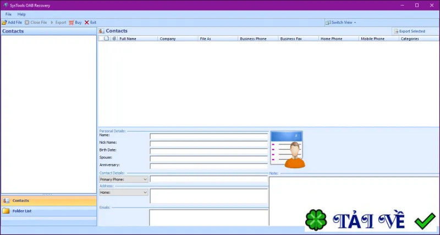Sort by Full Name column
Image resolution: width=440 pixels, height=235 pixels.
[x=137, y=39]
